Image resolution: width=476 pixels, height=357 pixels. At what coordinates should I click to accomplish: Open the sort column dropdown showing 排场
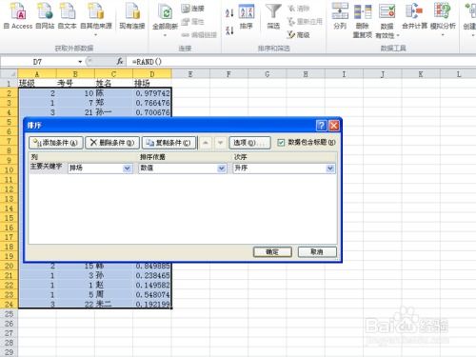coord(128,169)
